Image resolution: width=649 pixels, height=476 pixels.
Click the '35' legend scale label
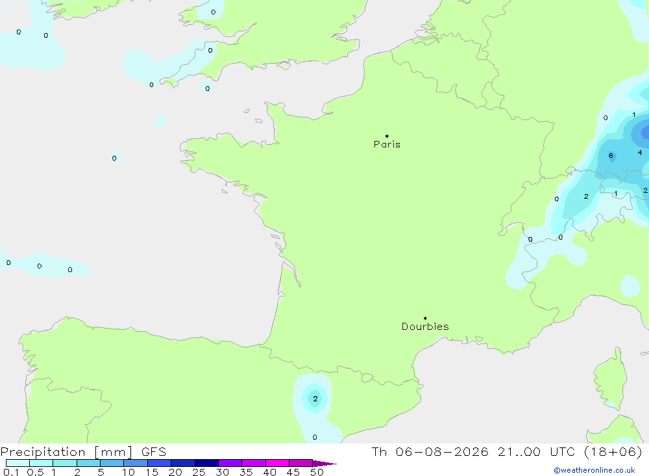click(246, 472)
